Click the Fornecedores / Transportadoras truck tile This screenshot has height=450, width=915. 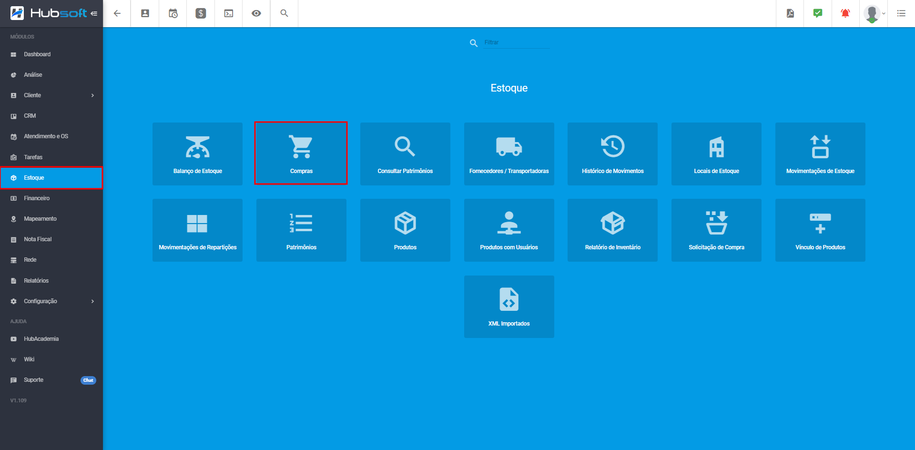[x=509, y=153]
